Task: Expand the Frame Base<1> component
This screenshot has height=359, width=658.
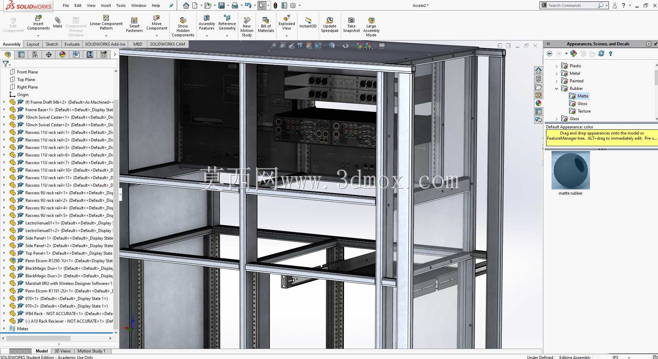Action: click(4, 110)
